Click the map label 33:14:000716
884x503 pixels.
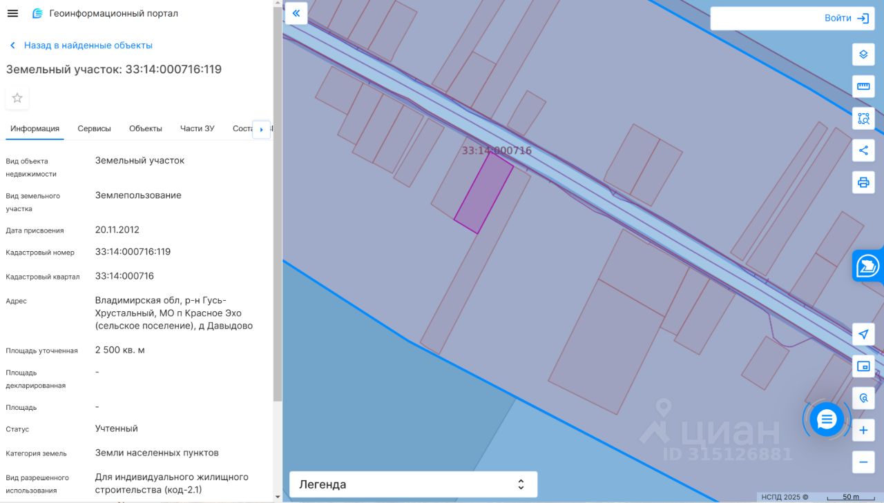(497, 150)
